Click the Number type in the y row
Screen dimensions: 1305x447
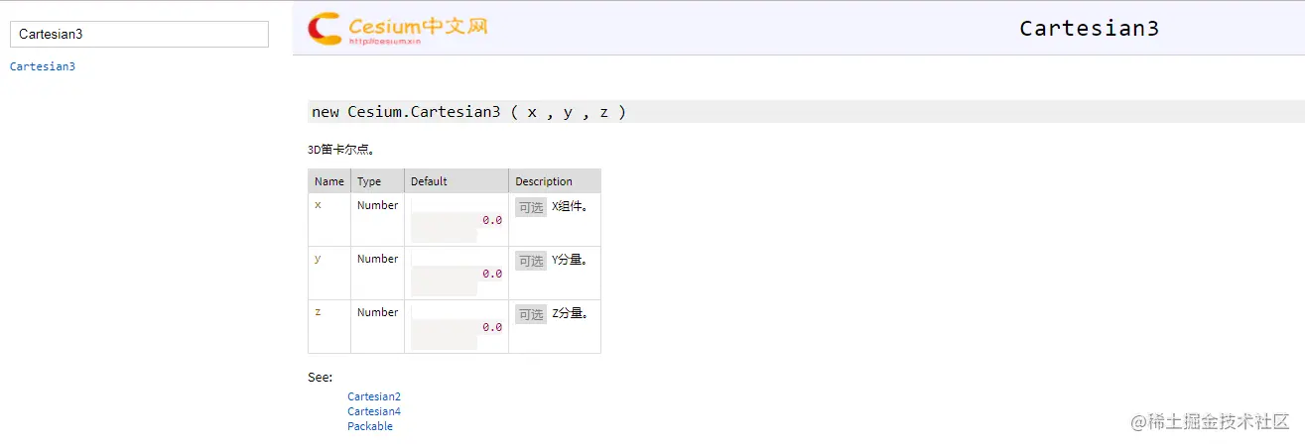377,259
